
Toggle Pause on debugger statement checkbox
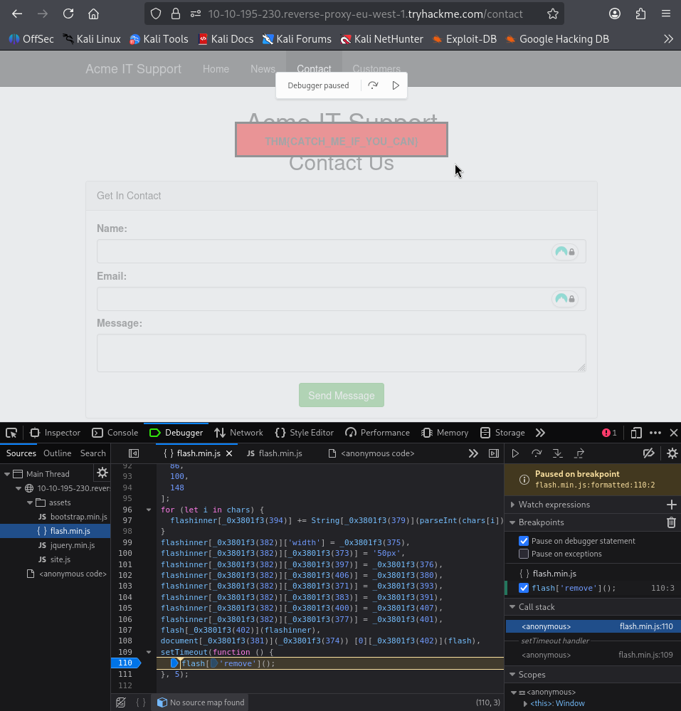click(524, 541)
